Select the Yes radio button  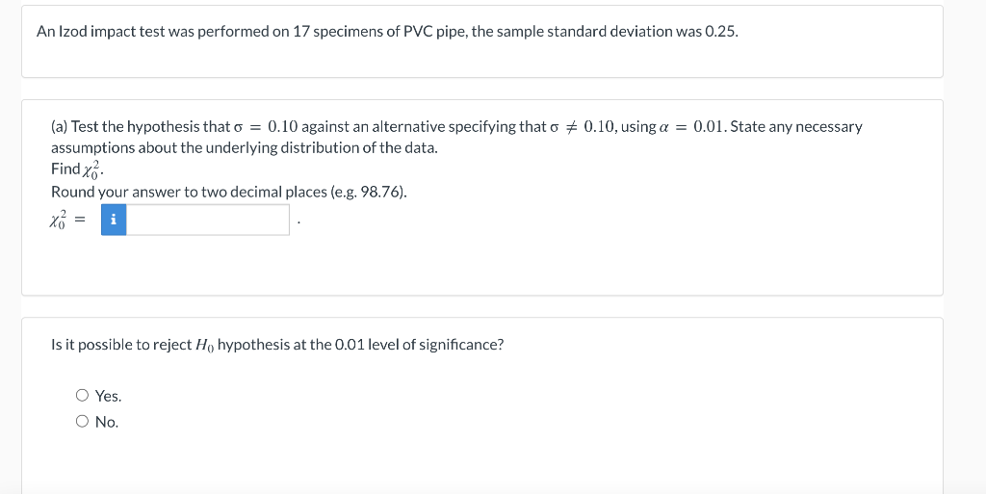coord(83,396)
